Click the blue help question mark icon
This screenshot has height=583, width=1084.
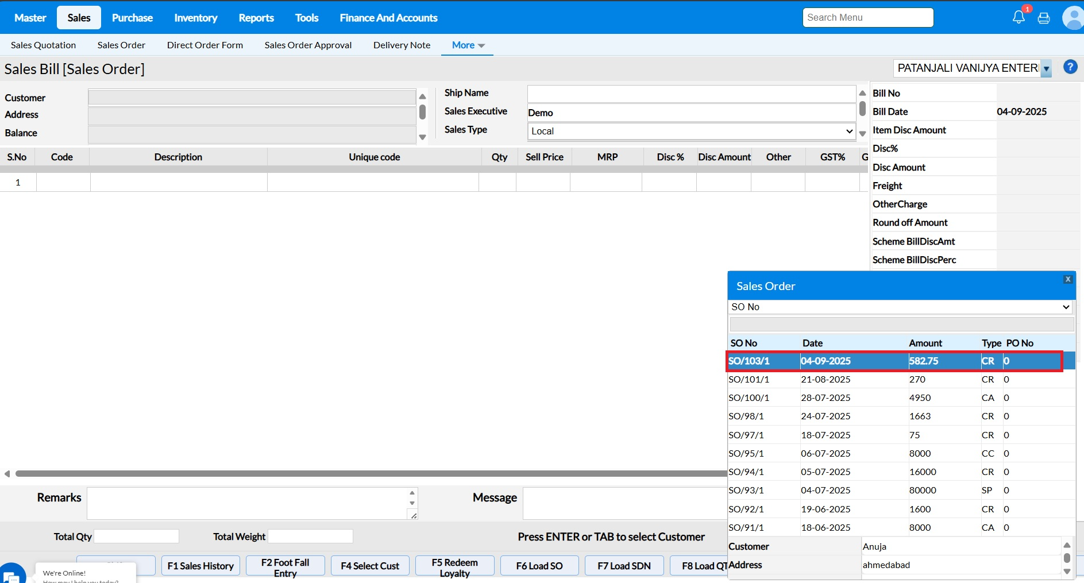[x=1070, y=67]
